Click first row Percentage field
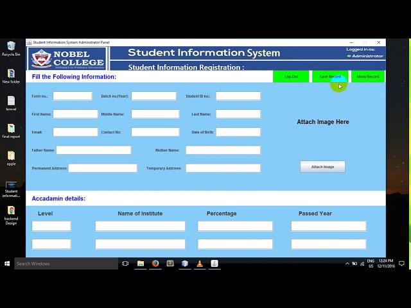The height and width of the screenshot is (308, 411). coord(235,226)
